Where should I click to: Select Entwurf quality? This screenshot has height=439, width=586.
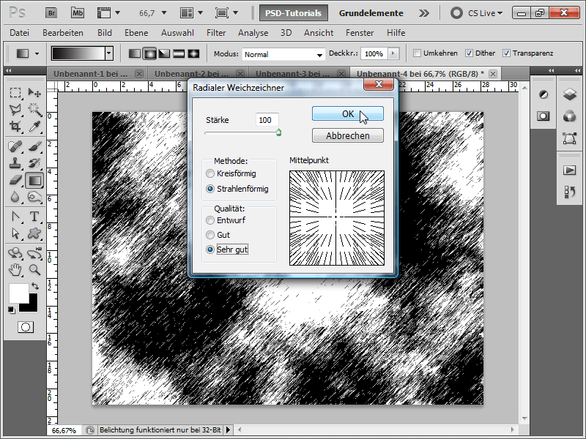[210, 221]
